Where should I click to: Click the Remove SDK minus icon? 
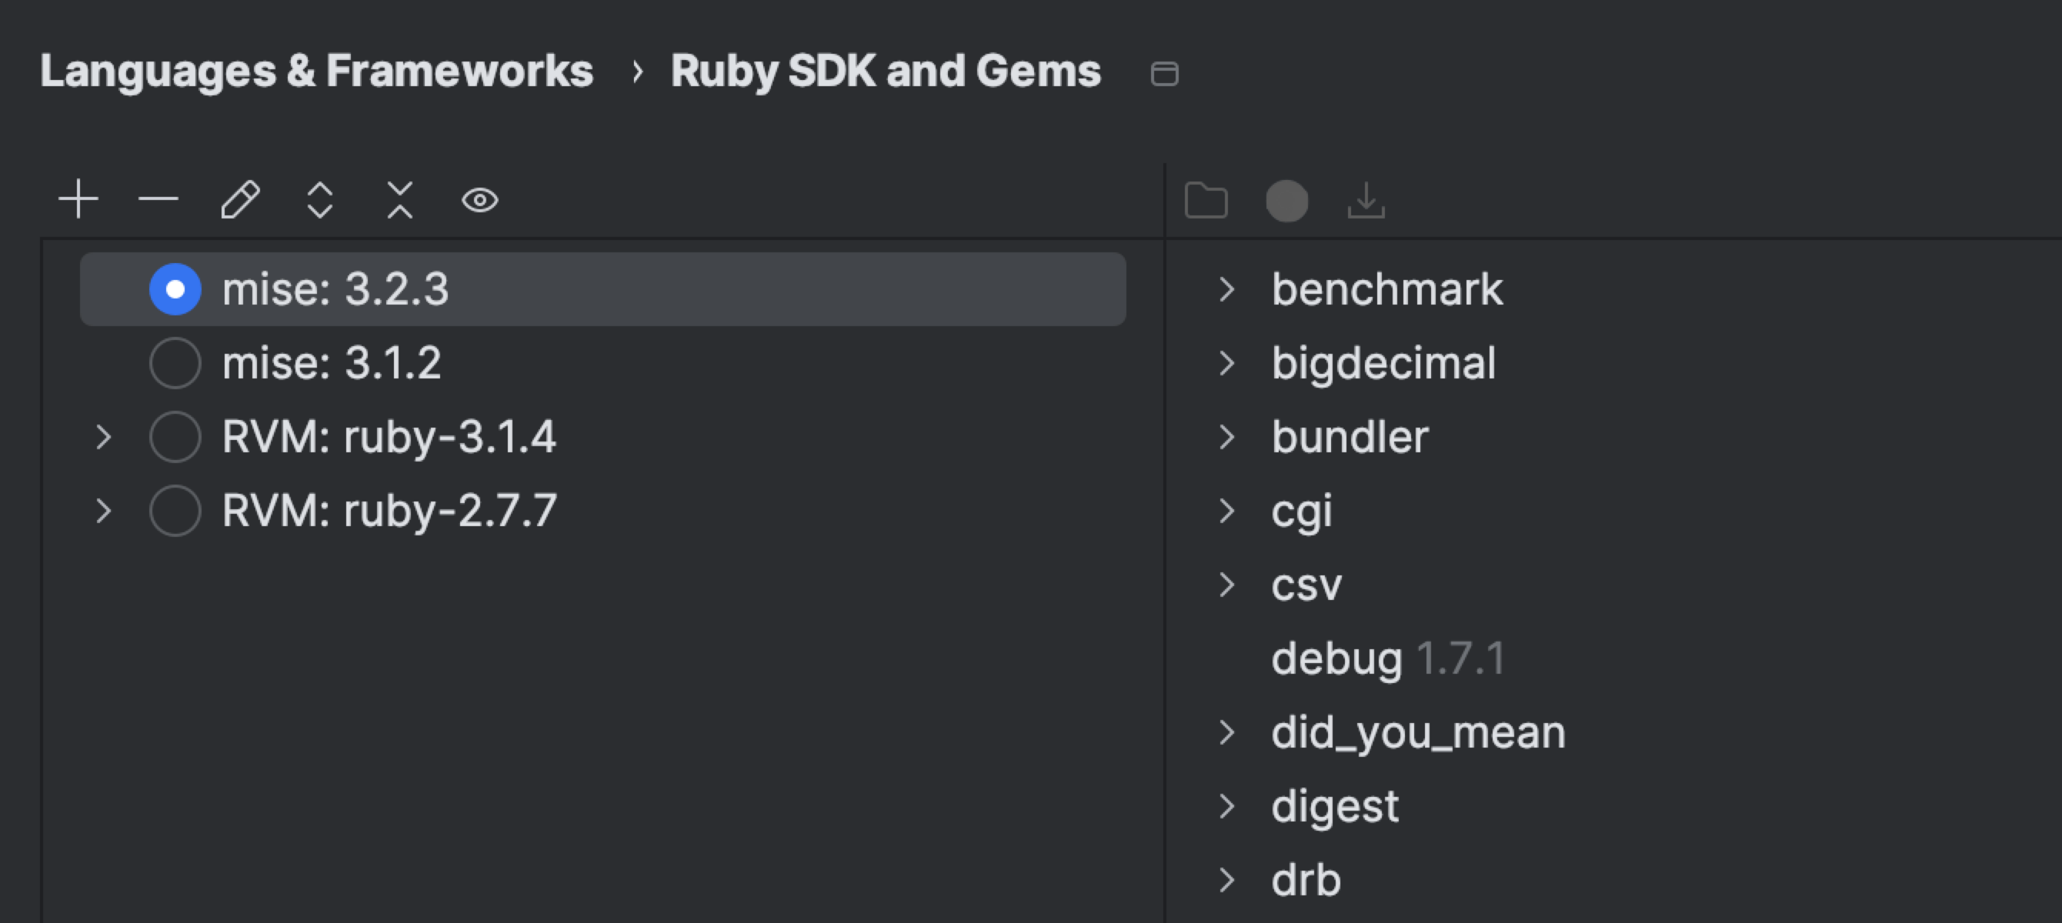coord(158,199)
